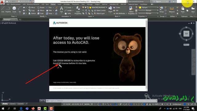This screenshot has height=111, width=197.
Task: Toggle the MODEL space button in status bar
Action: (x=87, y=104)
